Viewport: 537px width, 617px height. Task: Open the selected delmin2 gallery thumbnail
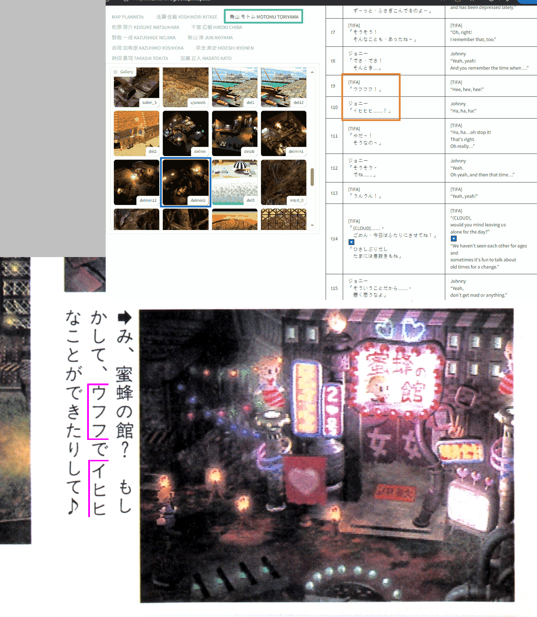(x=186, y=182)
